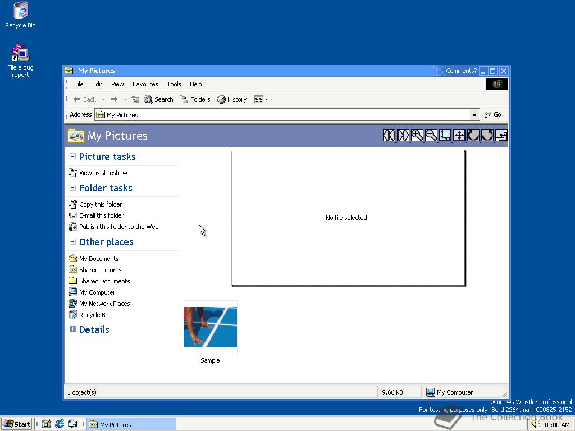
Task: Click View as slideshow
Action: point(98,173)
